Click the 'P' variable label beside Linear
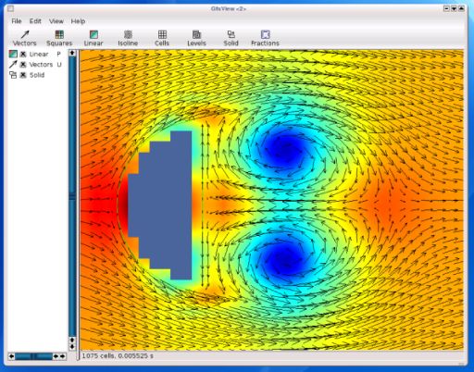 [58, 55]
